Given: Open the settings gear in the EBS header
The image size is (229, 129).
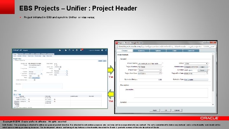Looking at the screenshot, I should [102, 50].
